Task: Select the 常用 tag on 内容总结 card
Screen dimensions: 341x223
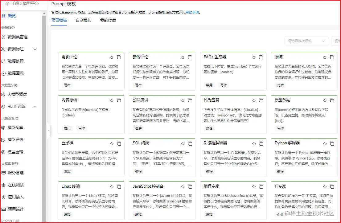Action: pos(67,128)
